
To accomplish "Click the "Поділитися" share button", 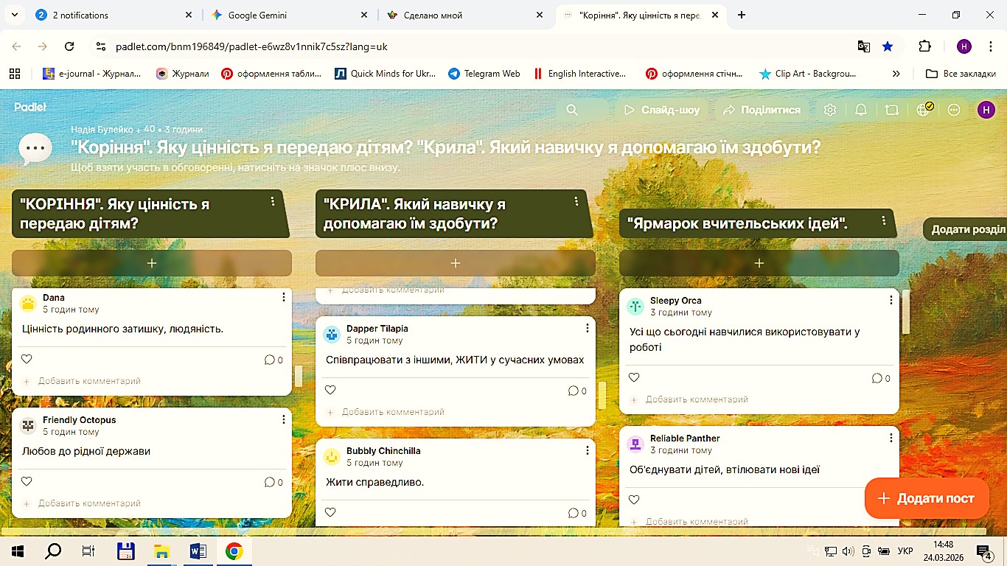I will 762,110.
